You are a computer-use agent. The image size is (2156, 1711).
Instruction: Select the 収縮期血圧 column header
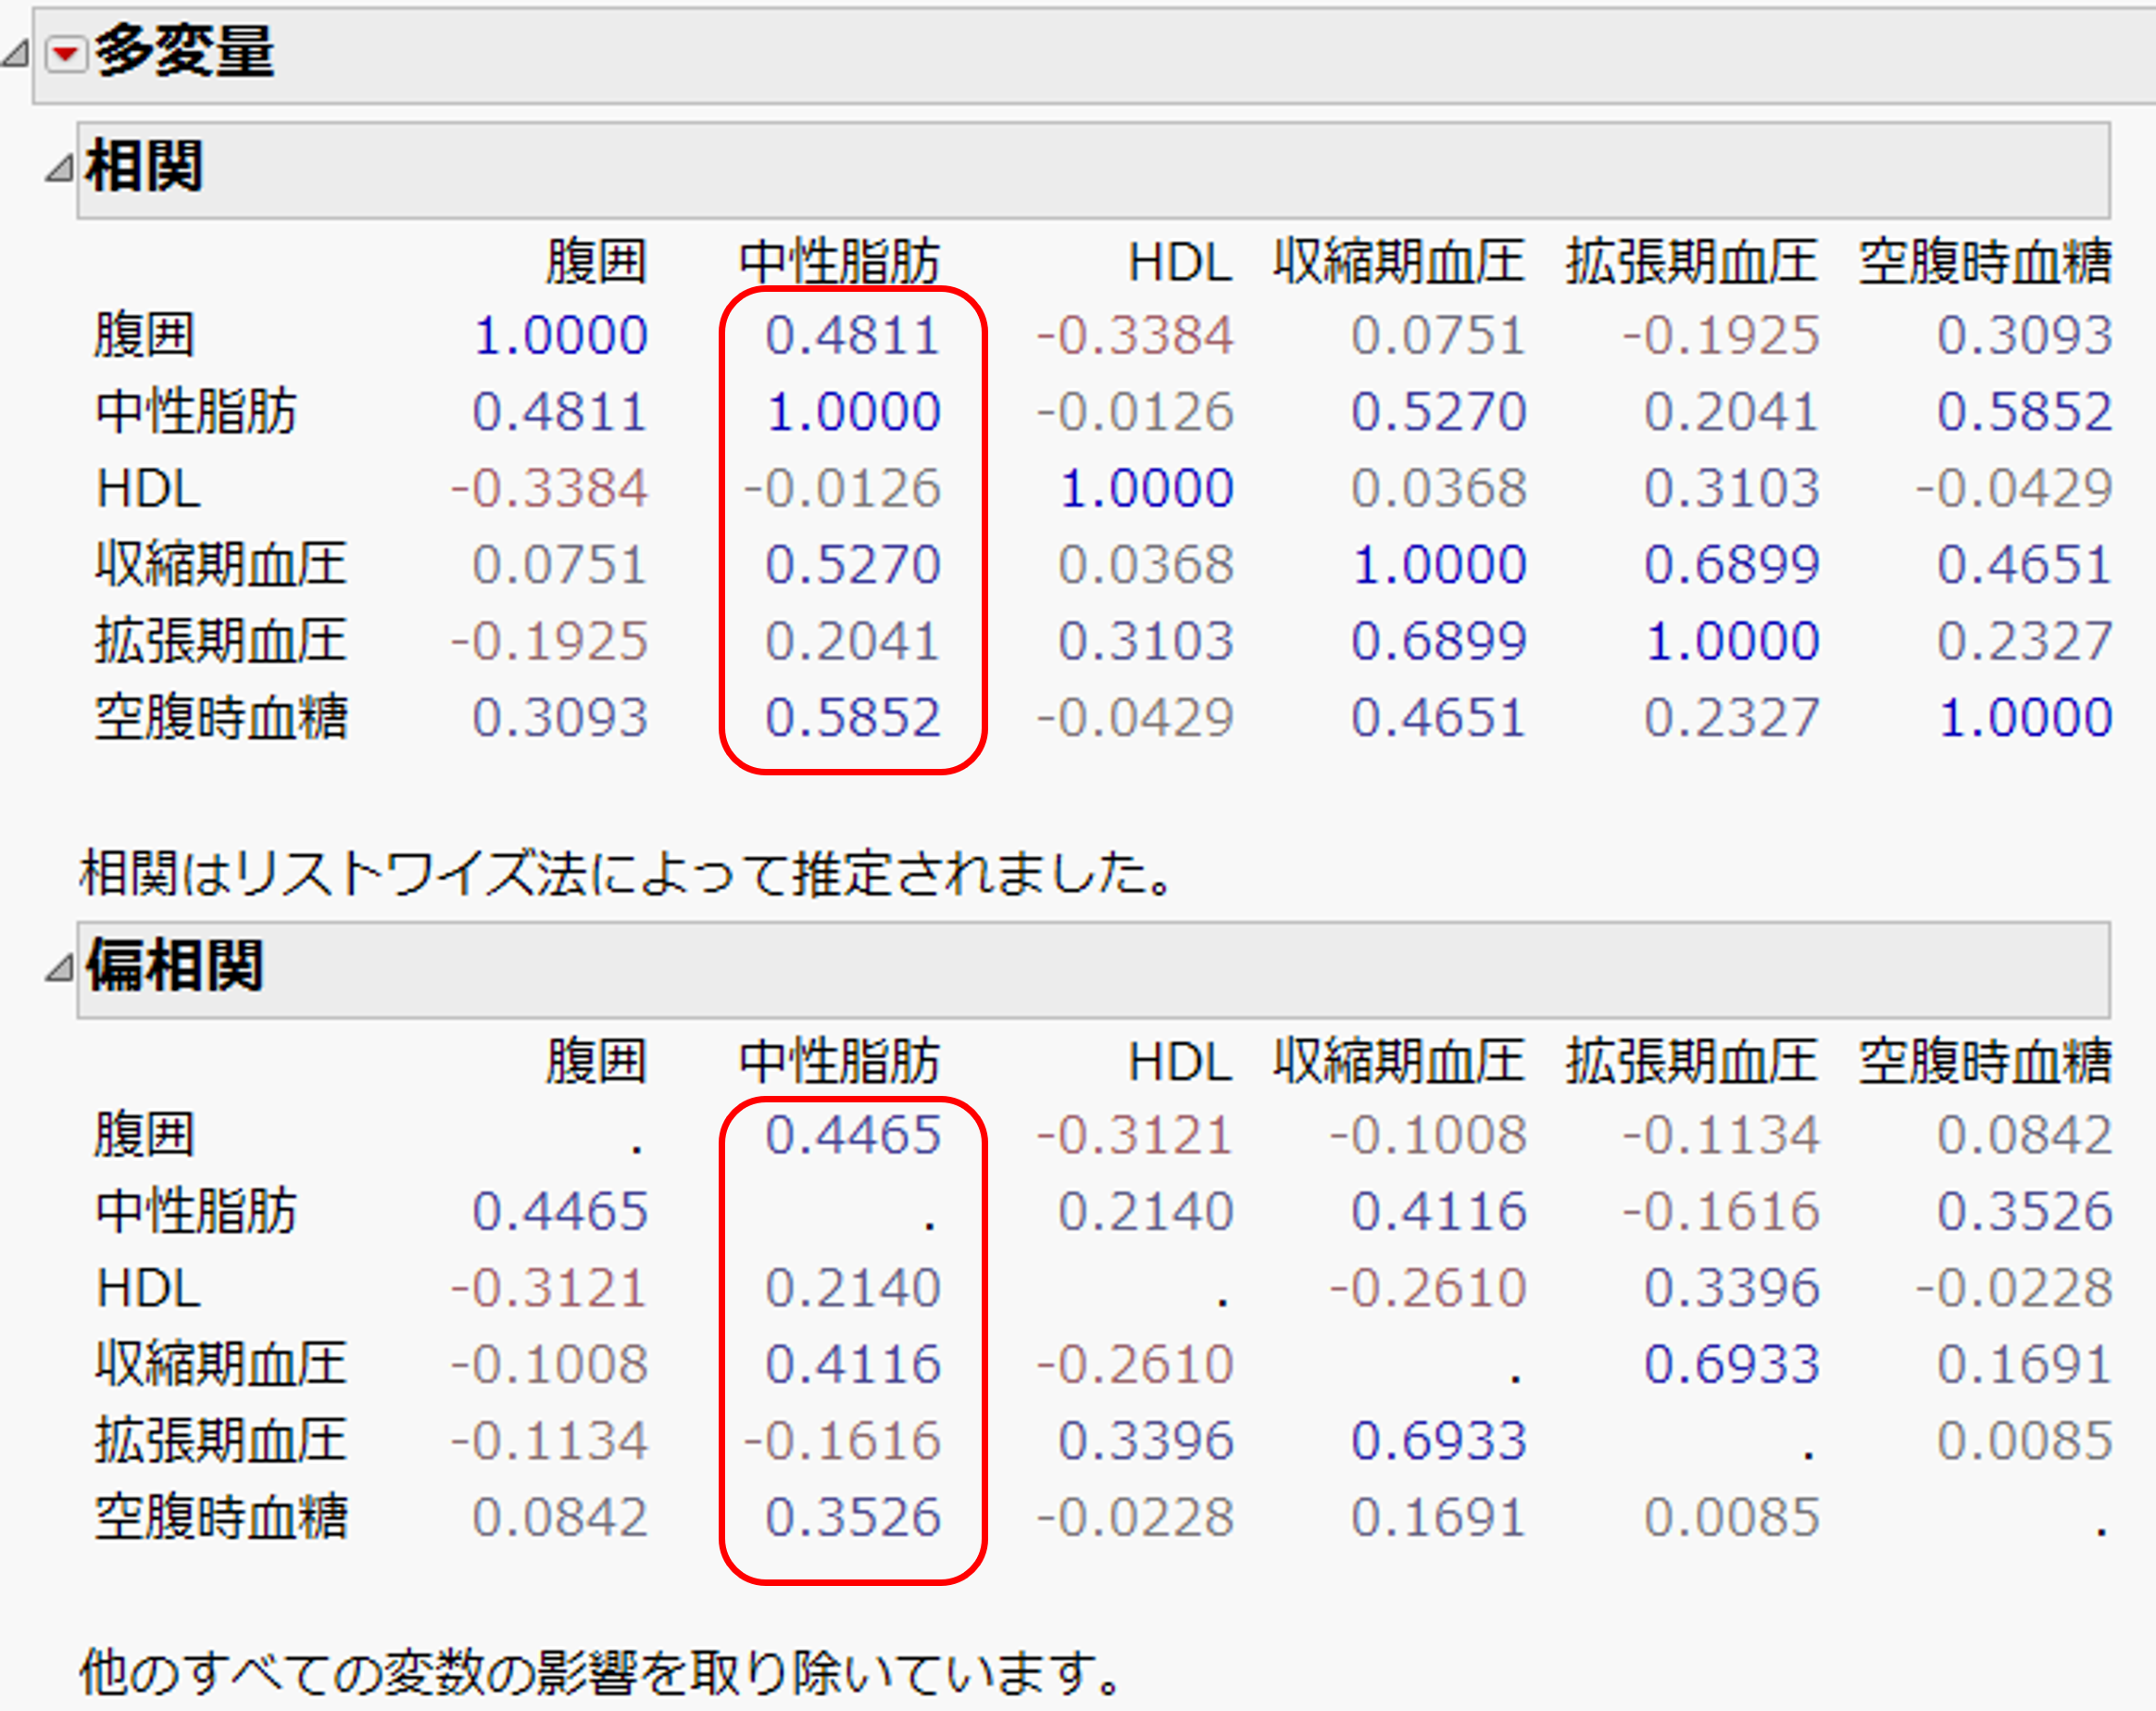click(x=1398, y=262)
